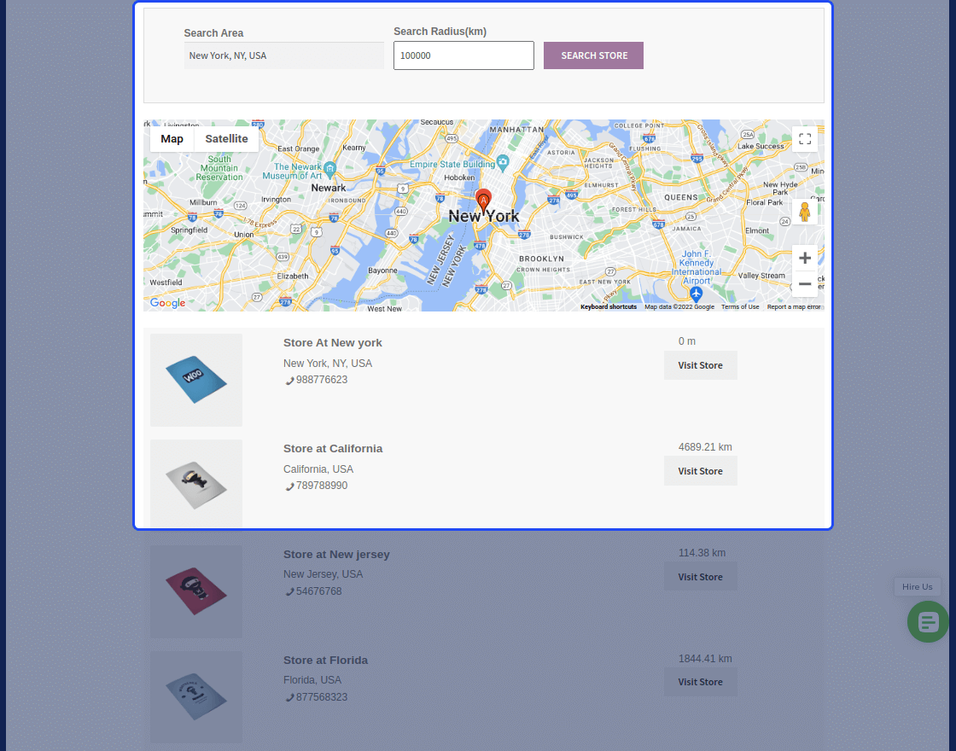Open the Terms of Use link
This screenshot has height=751, width=956.
click(740, 306)
